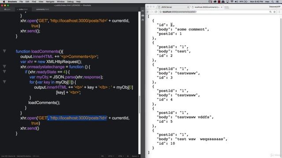Close the JSON Server tab
Screen dimensions: 282x158
pos(188,7)
